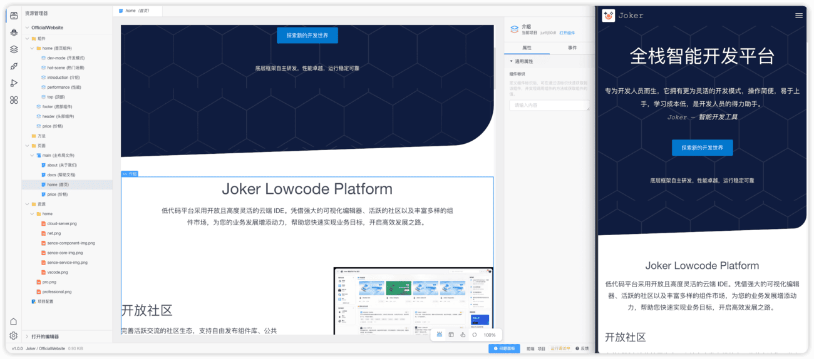The height and width of the screenshot is (359, 814).
Task: Open the settings gear in the left sidebar
Action: tap(13, 336)
